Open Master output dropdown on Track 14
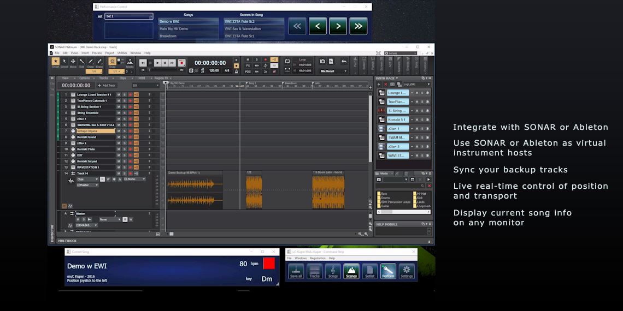Viewport: 623px width, 311px height. click(x=87, y=186)
